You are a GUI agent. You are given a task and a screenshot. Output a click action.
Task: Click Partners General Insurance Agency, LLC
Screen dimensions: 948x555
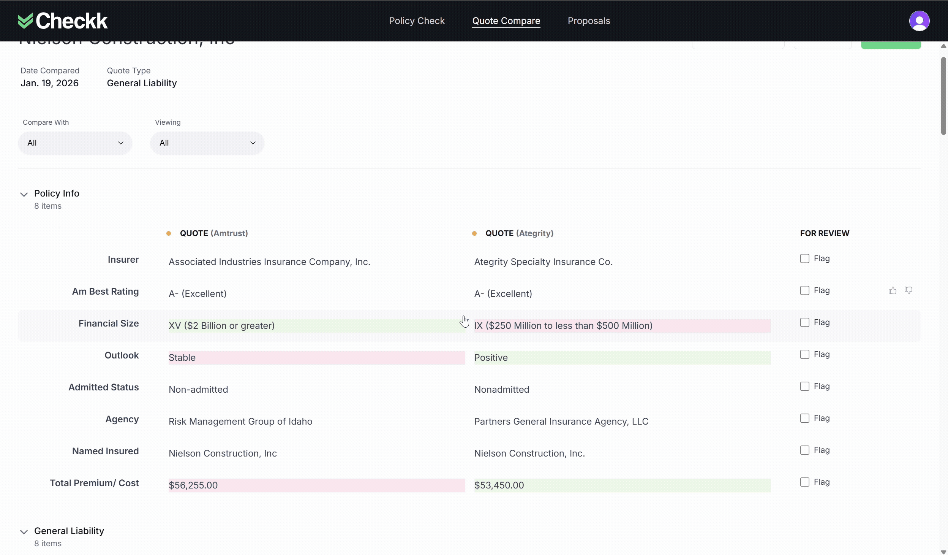point(561,422)
